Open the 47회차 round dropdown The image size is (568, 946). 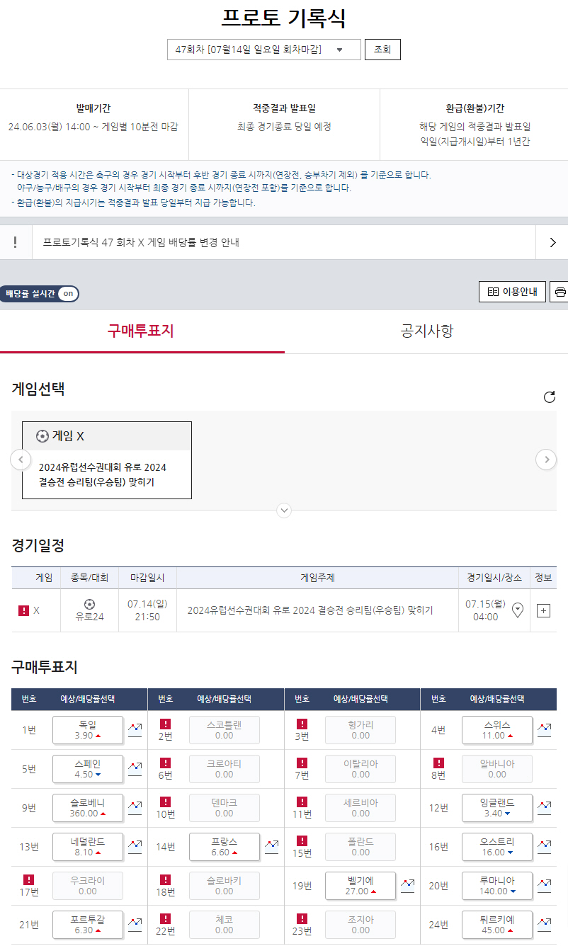click(264, 50)
